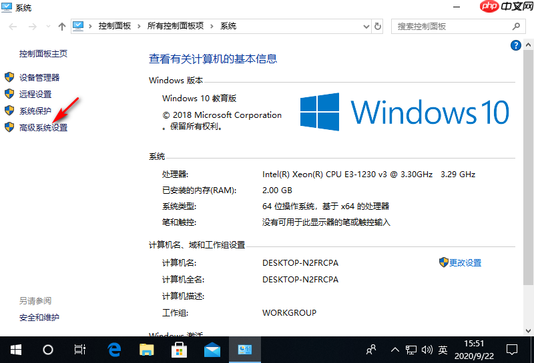Click shield icon next to 远程设置
The image size is (534, 363).
[9, 94]
